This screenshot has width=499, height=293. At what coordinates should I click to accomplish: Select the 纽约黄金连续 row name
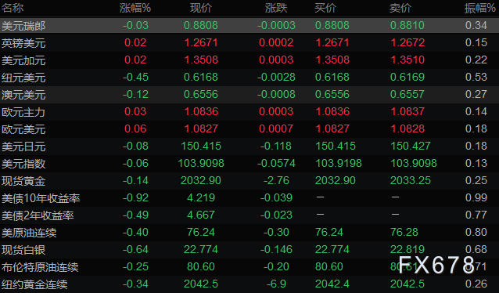pyautogui.click(x=34, y=284)
